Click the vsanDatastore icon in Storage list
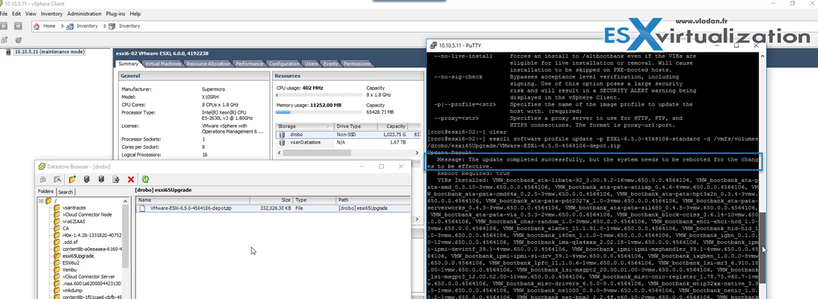Image resolution: width=818 pixels, height=299 pixels. click(281, 143)
